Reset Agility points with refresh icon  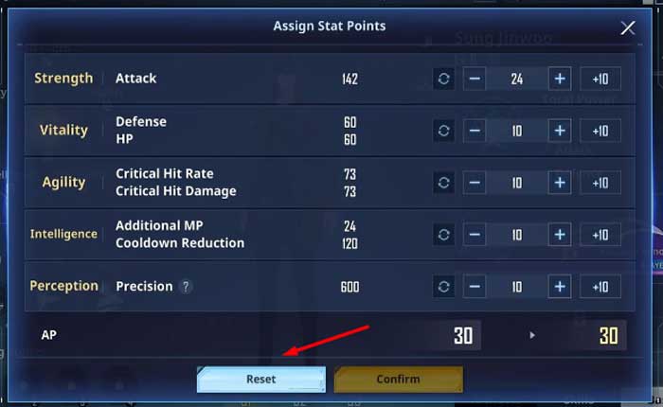coord(443,183)
